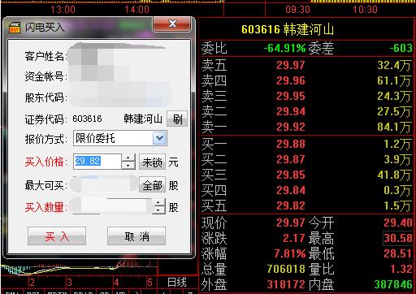This screenshot has height=294, width=416.
Task: Click the 买五 volume 1.5万
Action: click(397, 206)
